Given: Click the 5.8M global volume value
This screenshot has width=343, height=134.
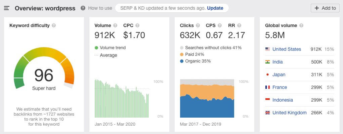Looking at the screenshot, I should pyautogui.click(x=275, y=35).
